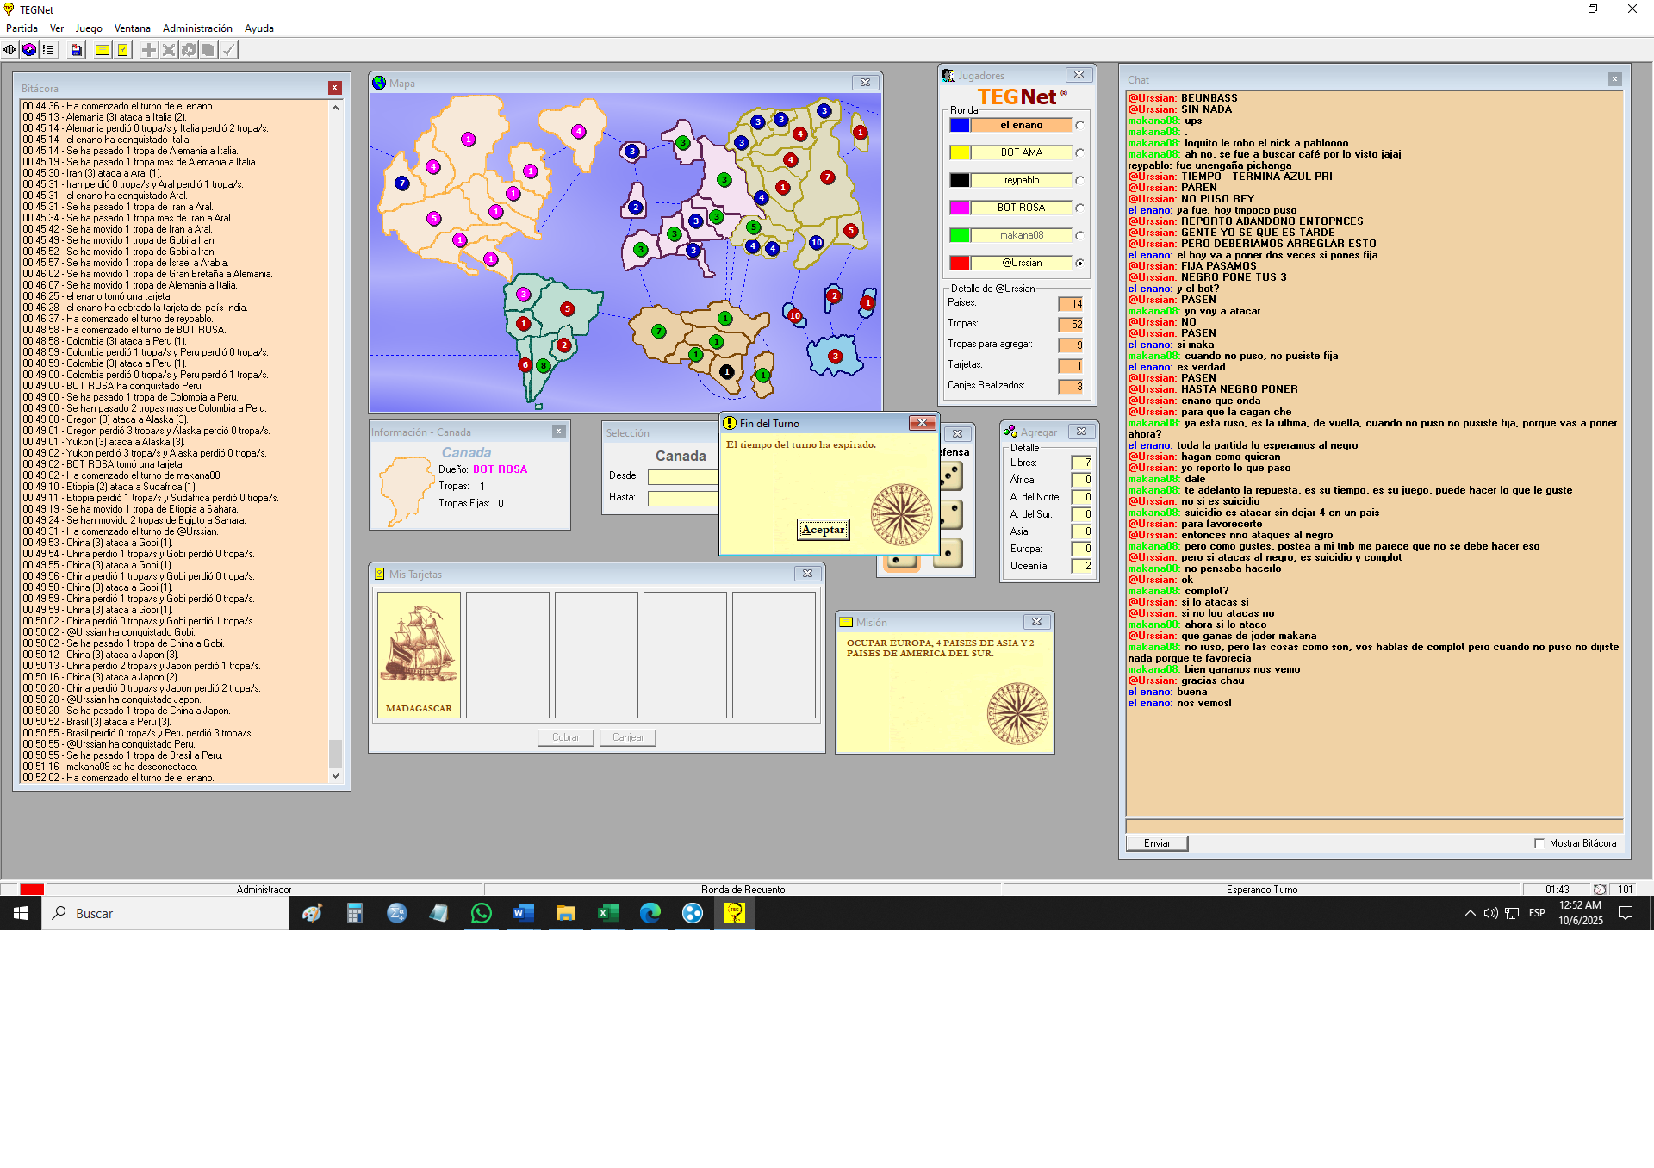Enable the Mostrar Bitácora checkbox

click(x=1539, y=843)
